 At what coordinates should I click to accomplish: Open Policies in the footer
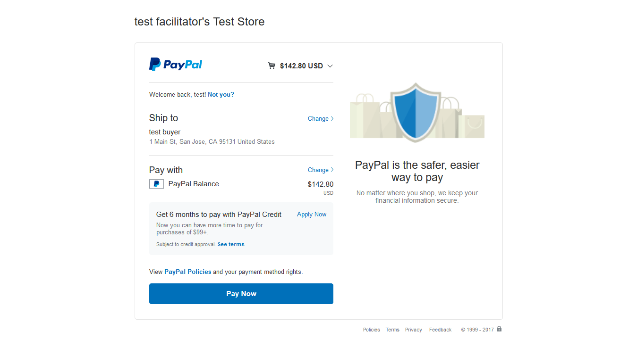tap(372, 330)
